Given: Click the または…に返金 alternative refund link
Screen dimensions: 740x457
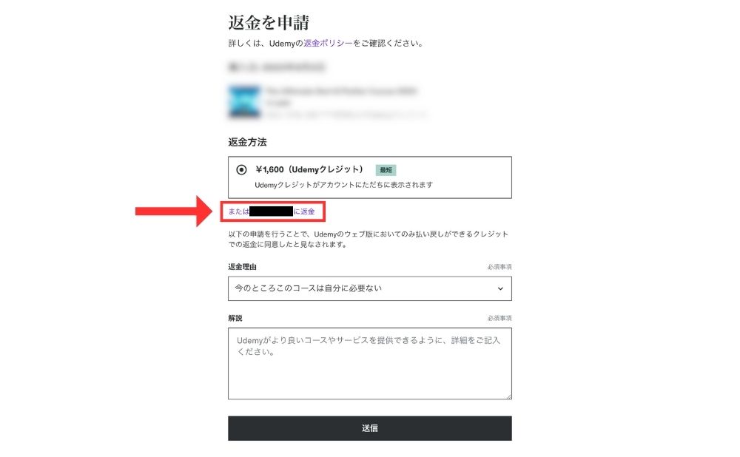Looking at the screenshot, I should (272, 211).
